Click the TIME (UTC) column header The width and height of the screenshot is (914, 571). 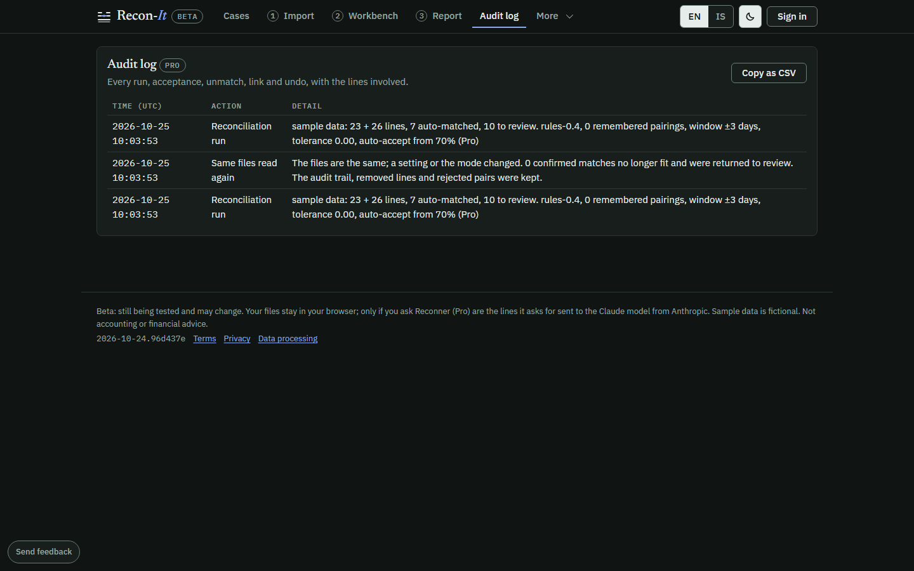tap(137, 106)
